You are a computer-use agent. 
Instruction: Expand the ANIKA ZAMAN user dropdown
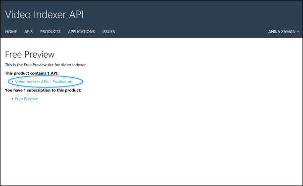284,32
